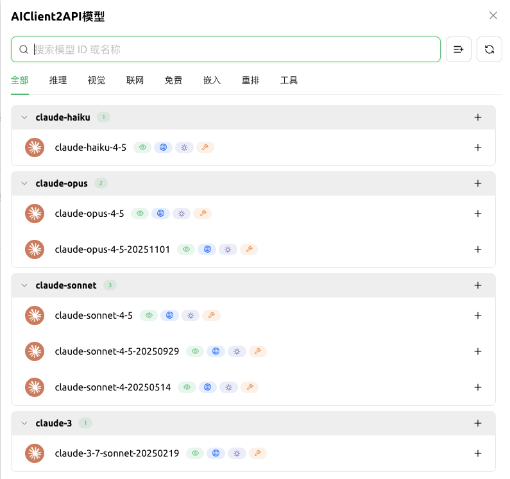The width and height of the screenshot is (510, 479).
Task: Open the manage models list icon
Action: point(459,49)
